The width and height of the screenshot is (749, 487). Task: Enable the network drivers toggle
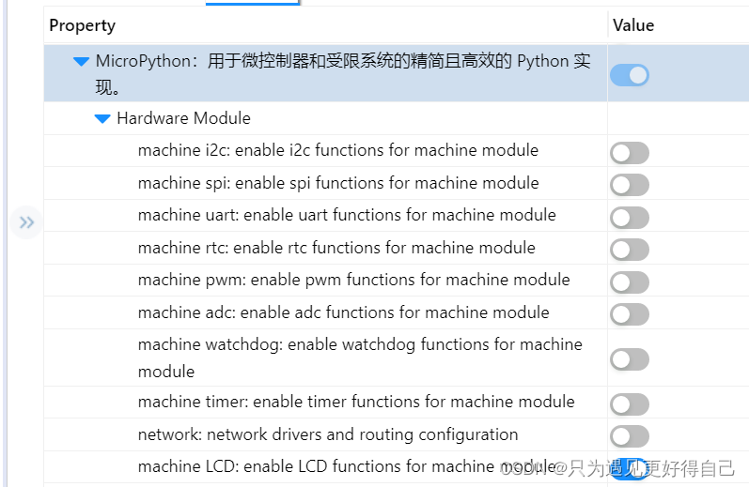click(629, 436)
